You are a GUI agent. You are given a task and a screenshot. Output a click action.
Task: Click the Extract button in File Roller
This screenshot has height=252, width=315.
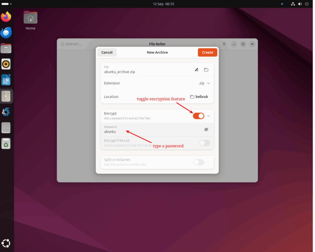pos(71,44)
